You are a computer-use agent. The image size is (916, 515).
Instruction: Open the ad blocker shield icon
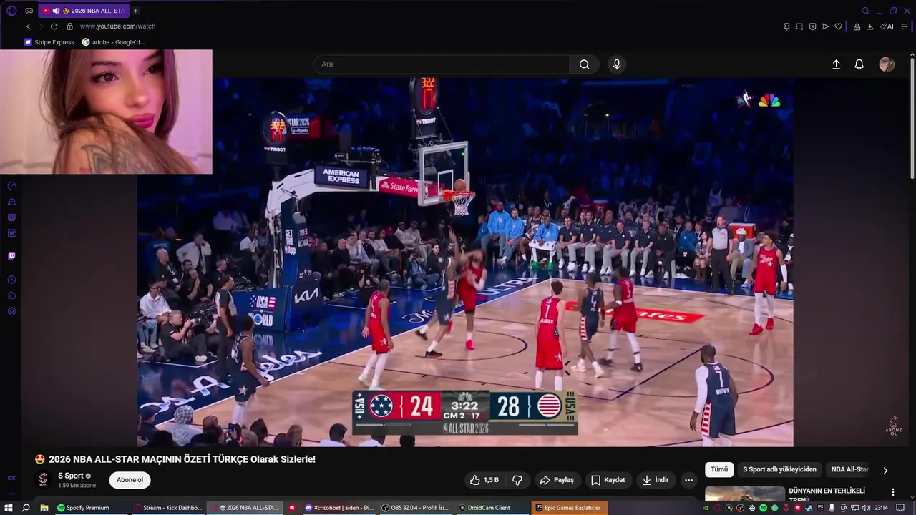(812, 26)
